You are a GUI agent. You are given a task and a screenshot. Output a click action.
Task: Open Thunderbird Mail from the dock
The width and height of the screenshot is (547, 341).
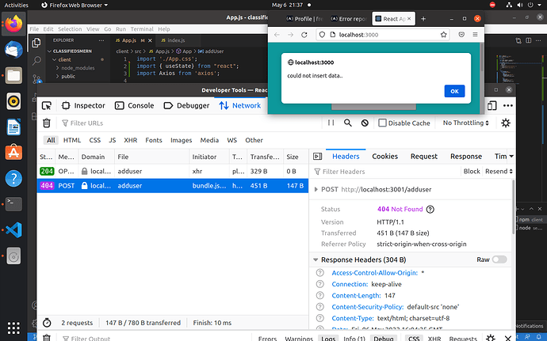point(13,50)
